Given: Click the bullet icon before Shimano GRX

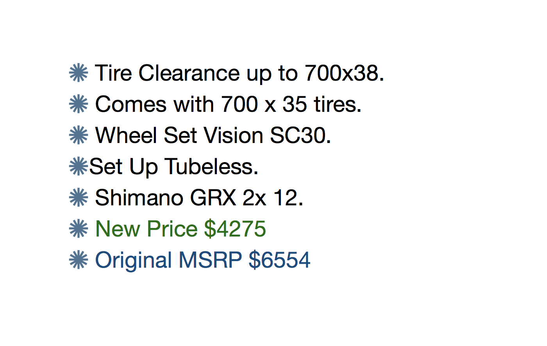Looking at the screenshot, I should coord(79,198).
